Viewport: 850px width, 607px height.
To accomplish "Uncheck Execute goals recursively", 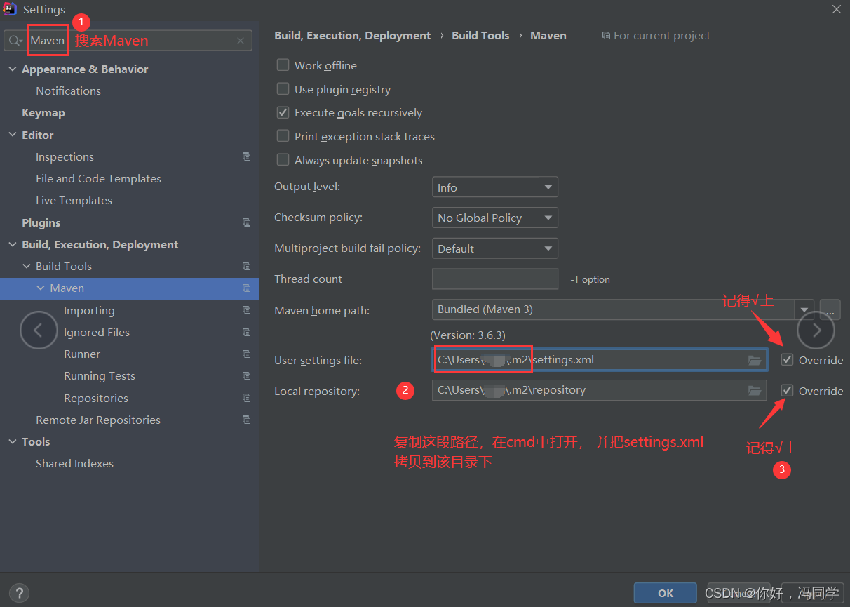I will (x=283, y=112).
